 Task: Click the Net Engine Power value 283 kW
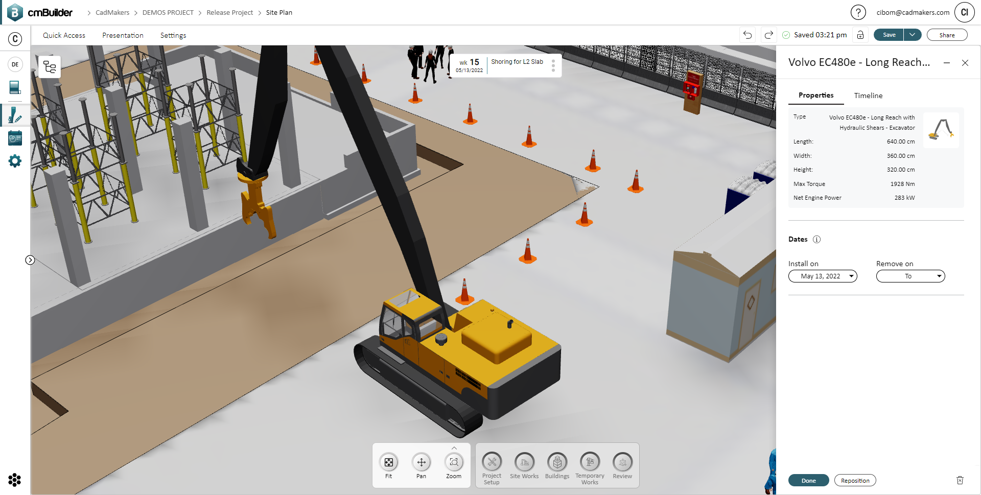tap(904, 198)
